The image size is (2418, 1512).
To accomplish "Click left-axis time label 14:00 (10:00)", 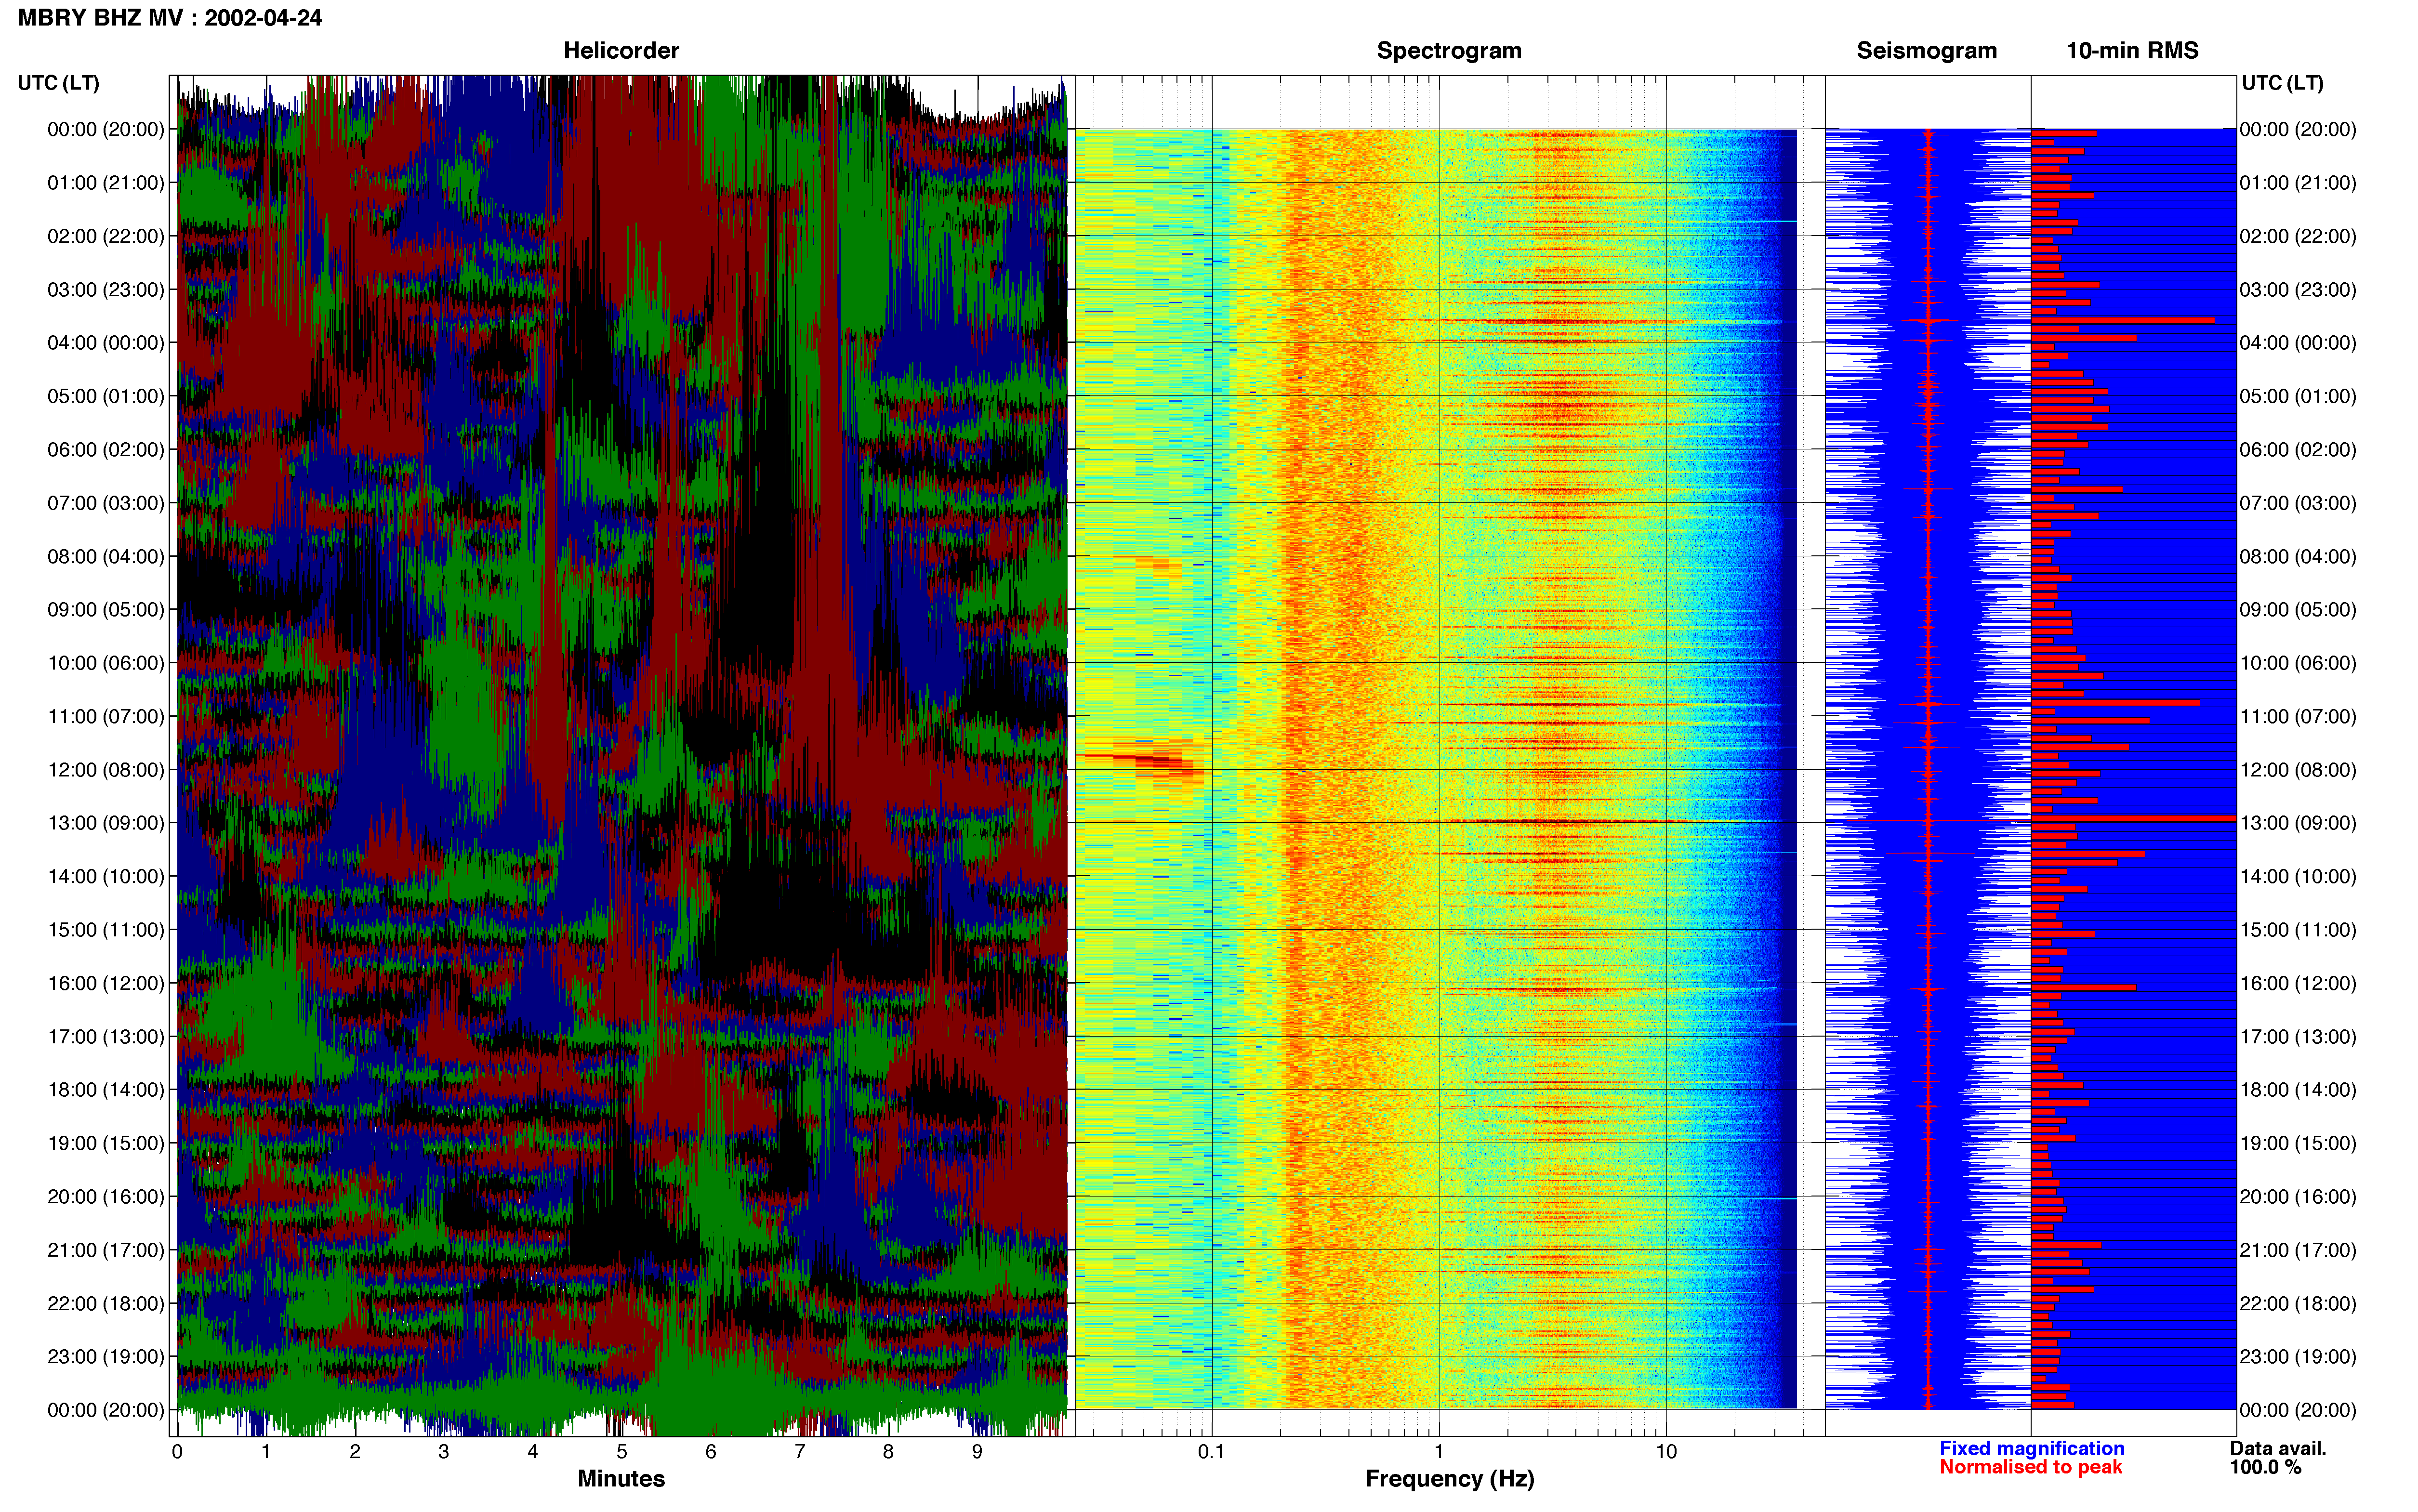I will (106, 877).
